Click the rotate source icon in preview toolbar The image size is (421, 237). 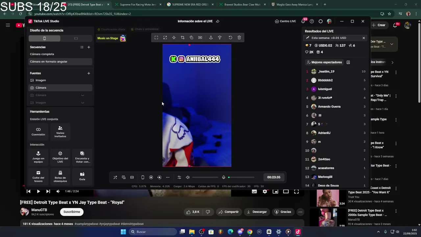[191, 38]
